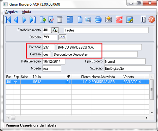Select the Est column header
Viewport: 158px width, 131px height.
9,77
